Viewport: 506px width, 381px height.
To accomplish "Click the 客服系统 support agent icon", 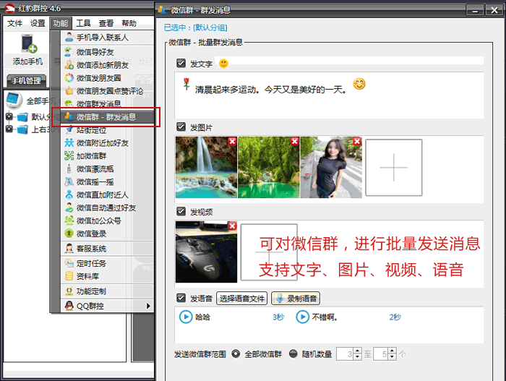I will (69, 248).
